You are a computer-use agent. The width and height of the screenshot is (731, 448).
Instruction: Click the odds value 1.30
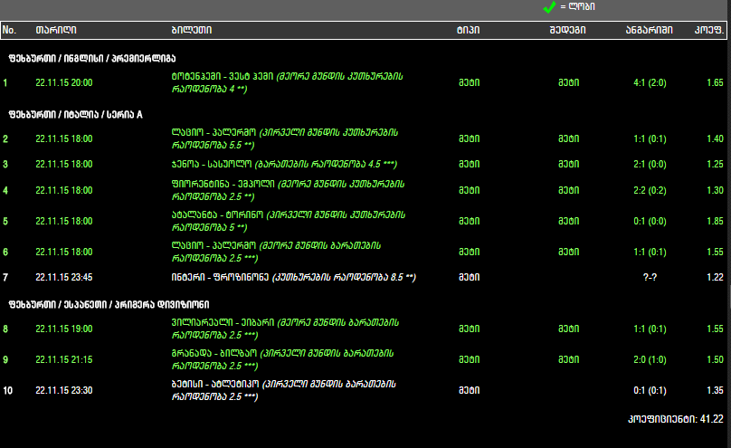click(x=715, y=191)
